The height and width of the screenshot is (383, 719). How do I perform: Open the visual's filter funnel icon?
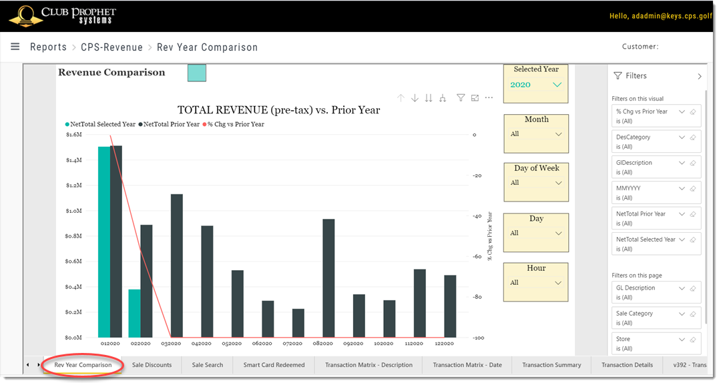[x=461, y=97]
